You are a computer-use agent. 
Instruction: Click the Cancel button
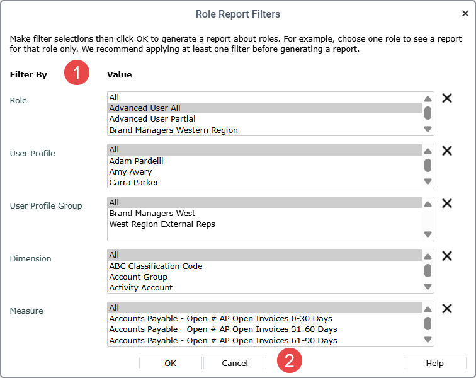point(235,363)
